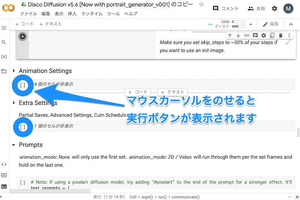
Task: Open the ファイル menu
Action: pos(28,14)
